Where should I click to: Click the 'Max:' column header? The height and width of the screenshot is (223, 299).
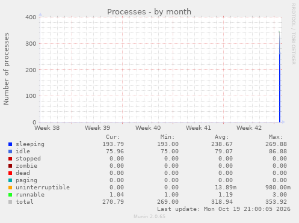[x=276, y=137]
